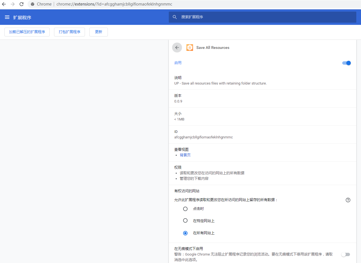Viewport: 361px width, 263px height.
Task: Go back using the circular arrow button
Action: point(177,48)
